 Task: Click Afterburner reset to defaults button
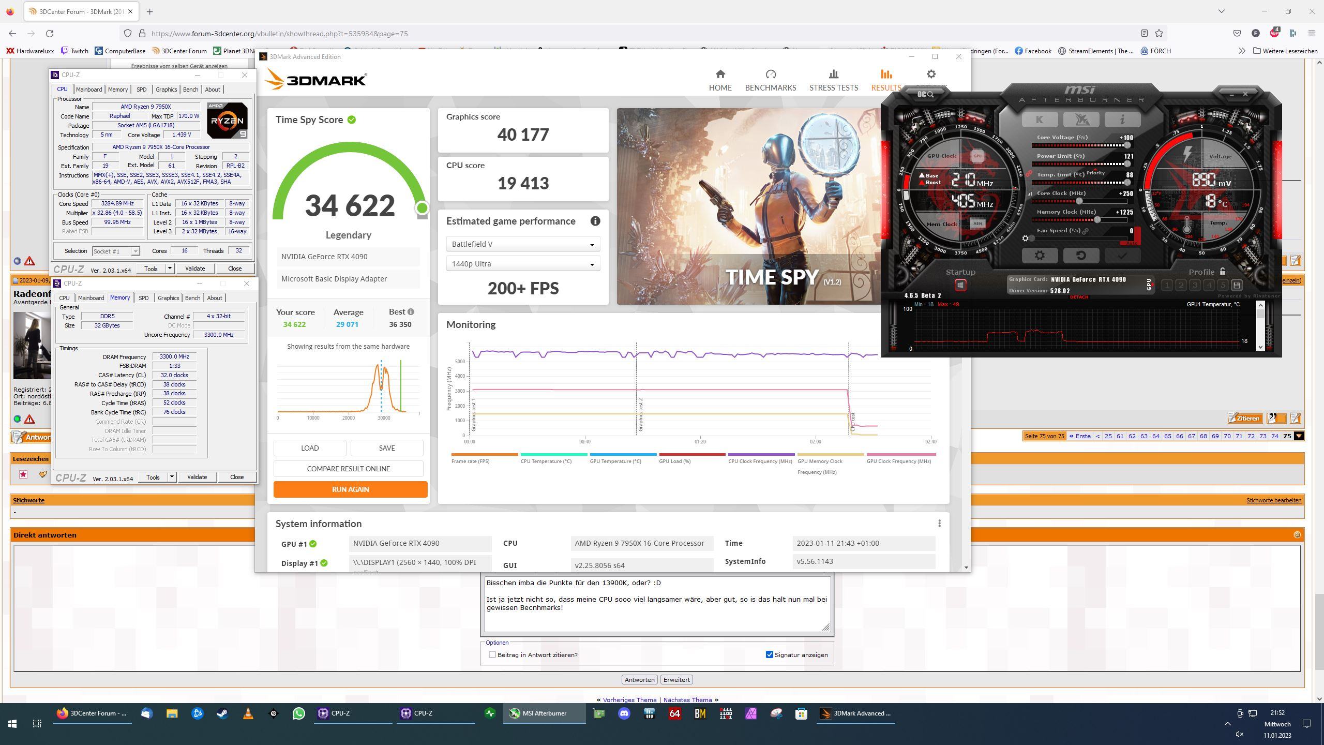click(1080, 256)
